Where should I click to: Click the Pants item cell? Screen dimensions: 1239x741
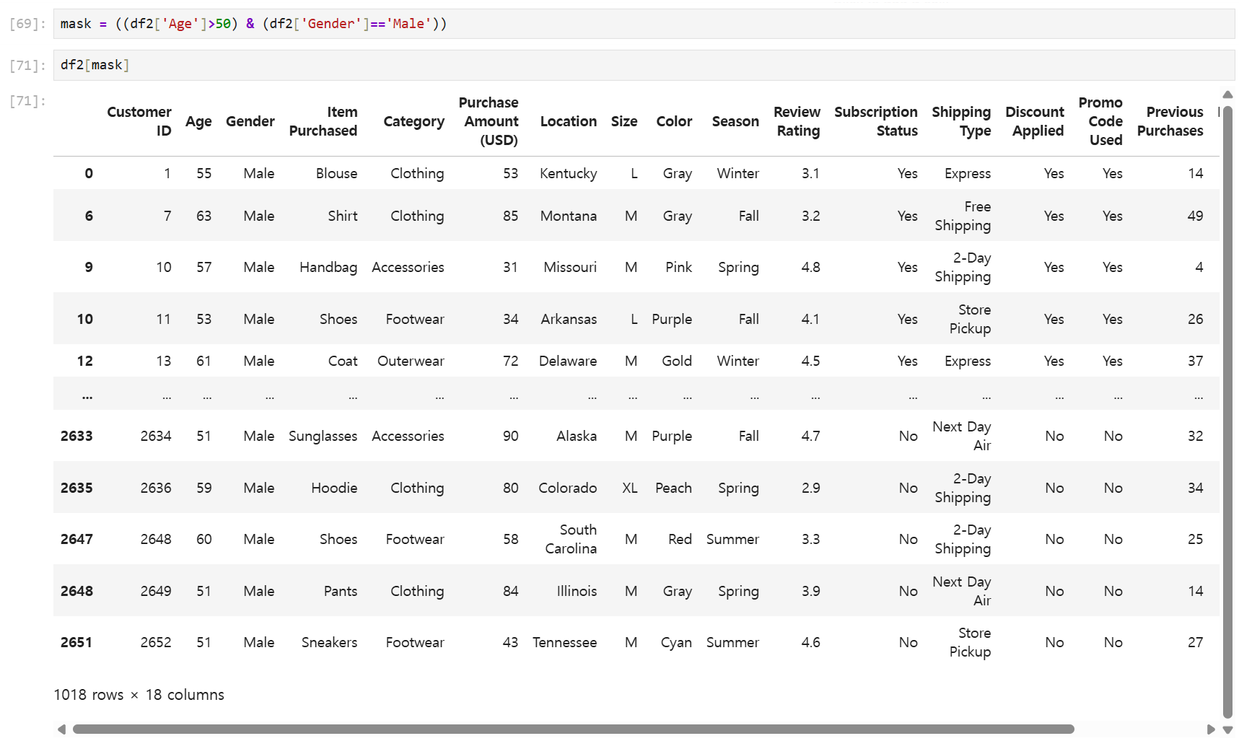coord(341,591)
